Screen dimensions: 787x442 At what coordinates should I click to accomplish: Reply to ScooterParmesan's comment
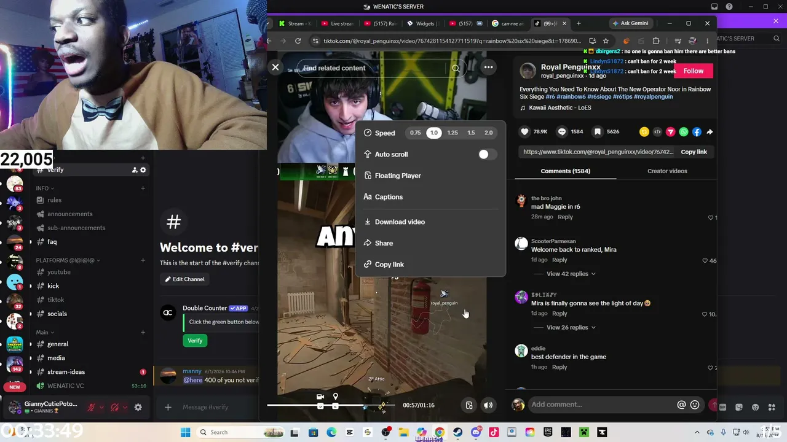pyautogui.click(x=560, y=260)
